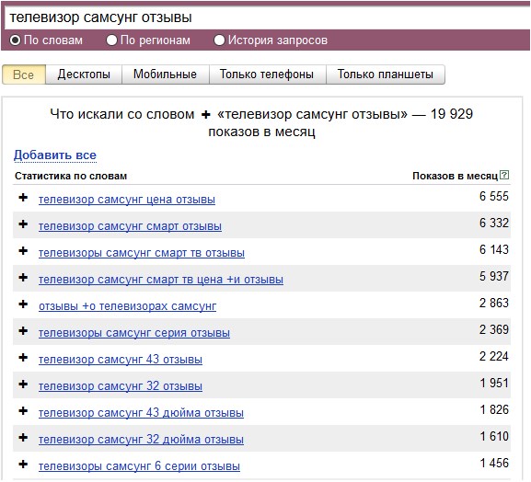Click plus next to 'телевизоры самсунг 6 серии отзывы'
Screen dimensions: 531x482
click(23, 464)
